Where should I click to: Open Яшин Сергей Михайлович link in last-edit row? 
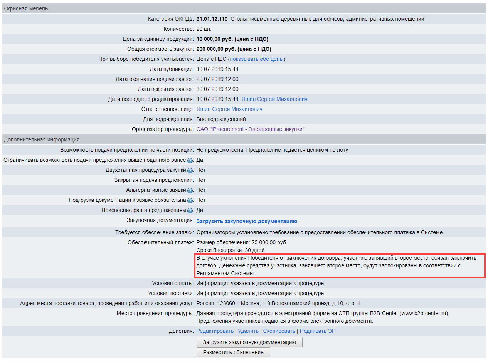(x=274, y=99)
